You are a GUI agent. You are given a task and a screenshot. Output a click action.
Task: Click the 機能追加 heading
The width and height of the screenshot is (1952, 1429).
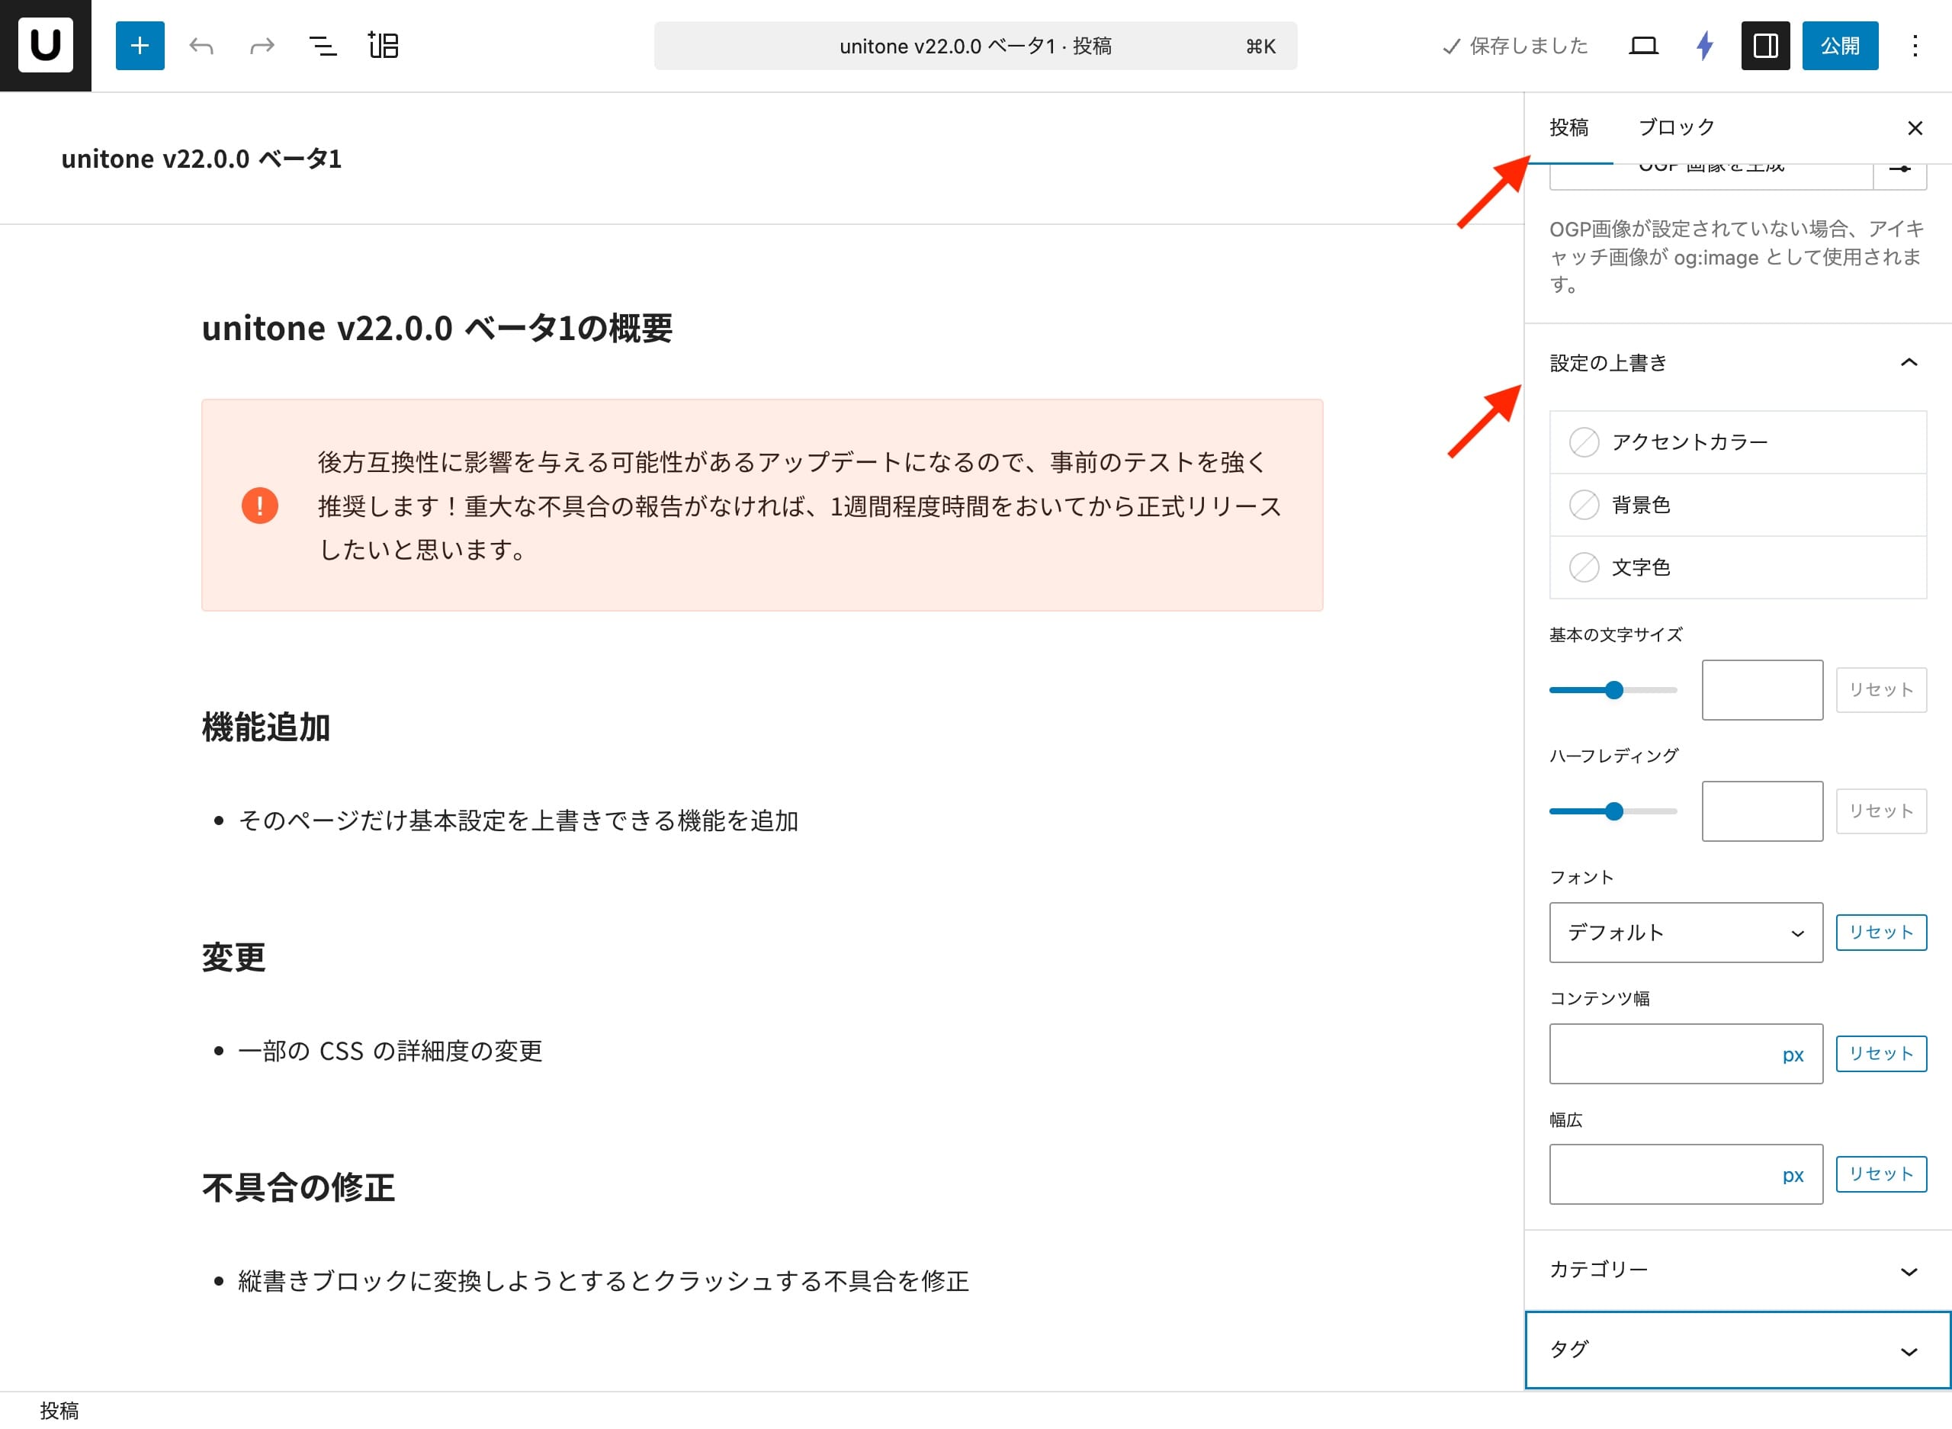265,727
